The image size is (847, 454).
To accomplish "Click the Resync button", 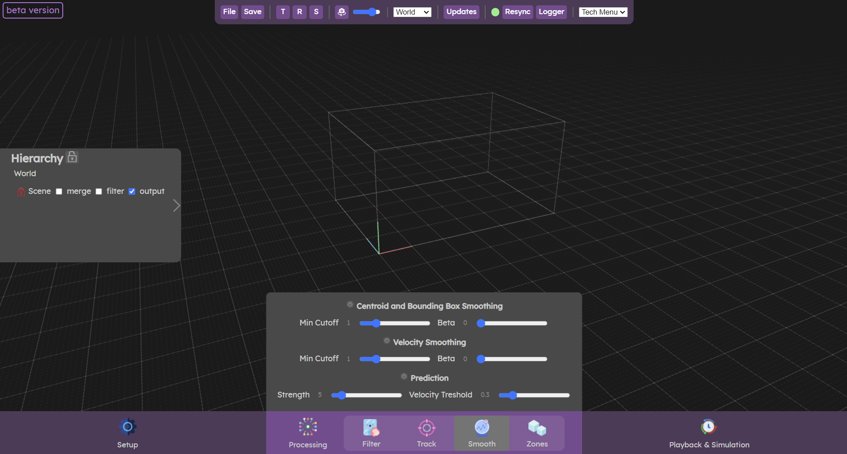I will [x=517, y=12].
